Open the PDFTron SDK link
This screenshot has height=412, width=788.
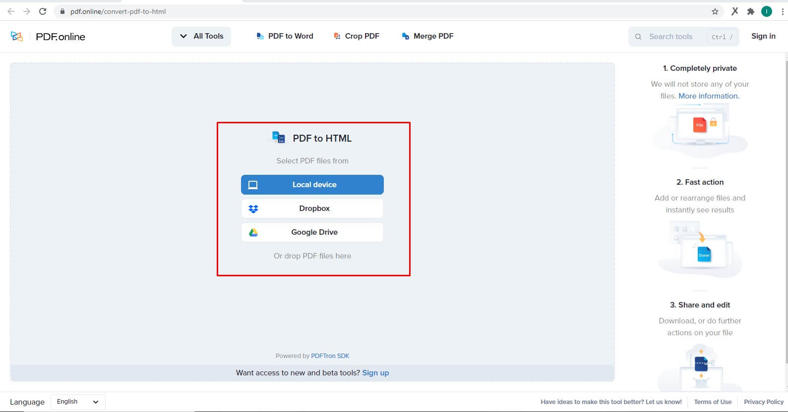click(x=330, y=356)
